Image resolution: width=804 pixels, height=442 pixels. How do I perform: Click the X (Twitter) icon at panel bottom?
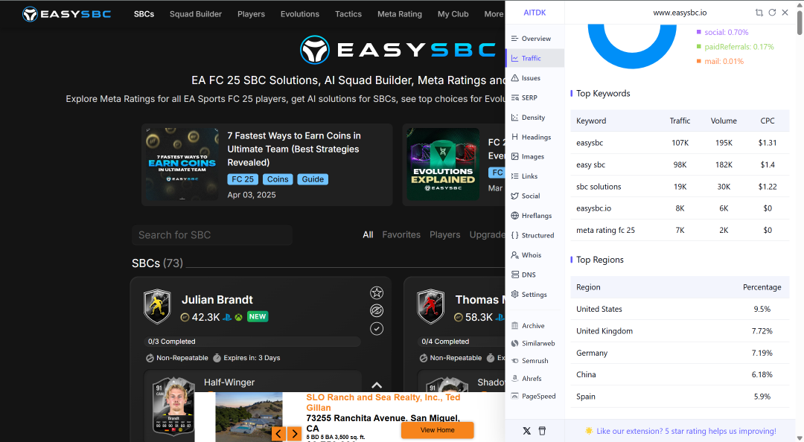tap(526, 431)
